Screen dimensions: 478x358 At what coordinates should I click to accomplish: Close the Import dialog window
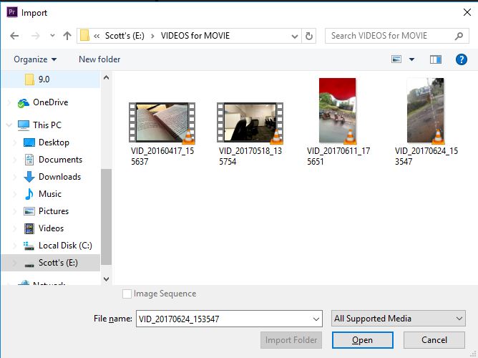pyautogui.click(x=467, y=12)
